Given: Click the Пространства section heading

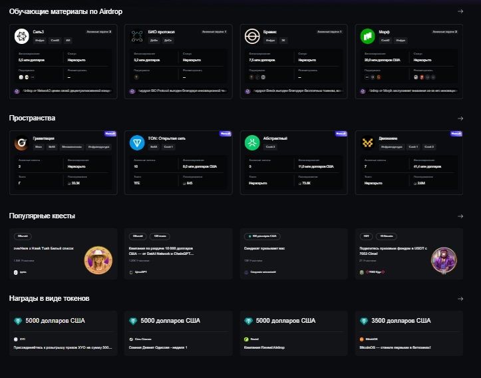Looking at the screenshot, I should click(x=32, y=118).
